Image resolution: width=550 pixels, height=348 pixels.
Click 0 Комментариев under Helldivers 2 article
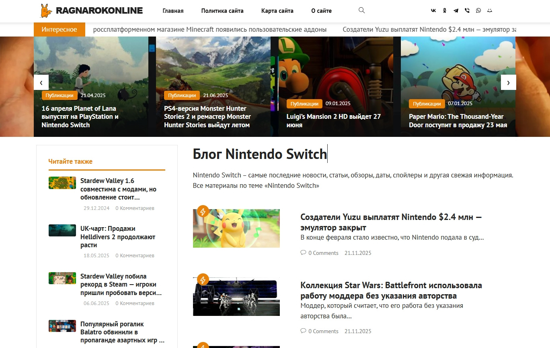(135, 256)
